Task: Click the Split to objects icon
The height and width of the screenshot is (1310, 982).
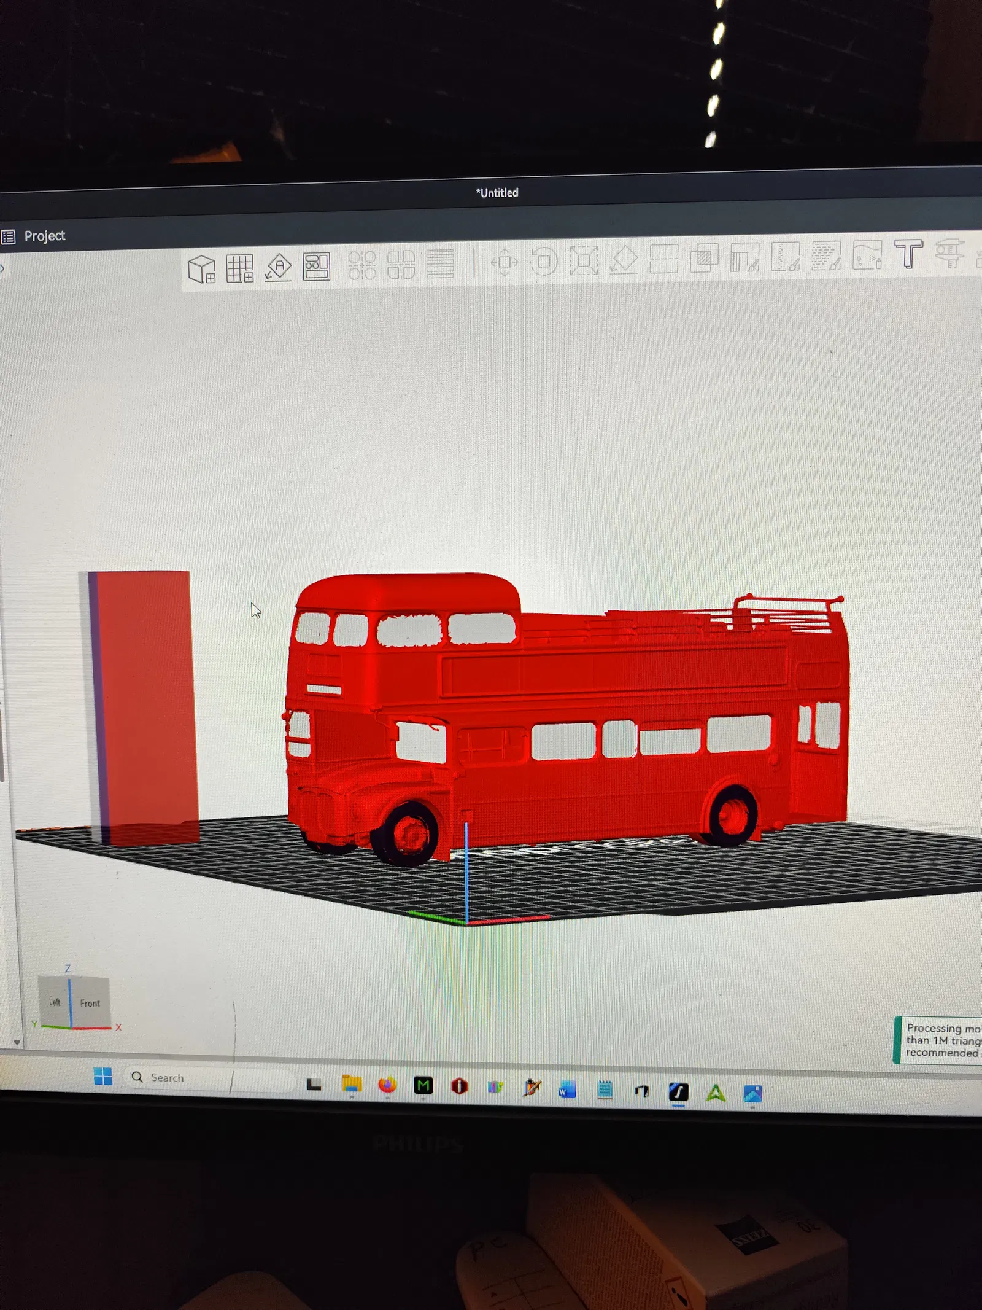Action: 362,265
